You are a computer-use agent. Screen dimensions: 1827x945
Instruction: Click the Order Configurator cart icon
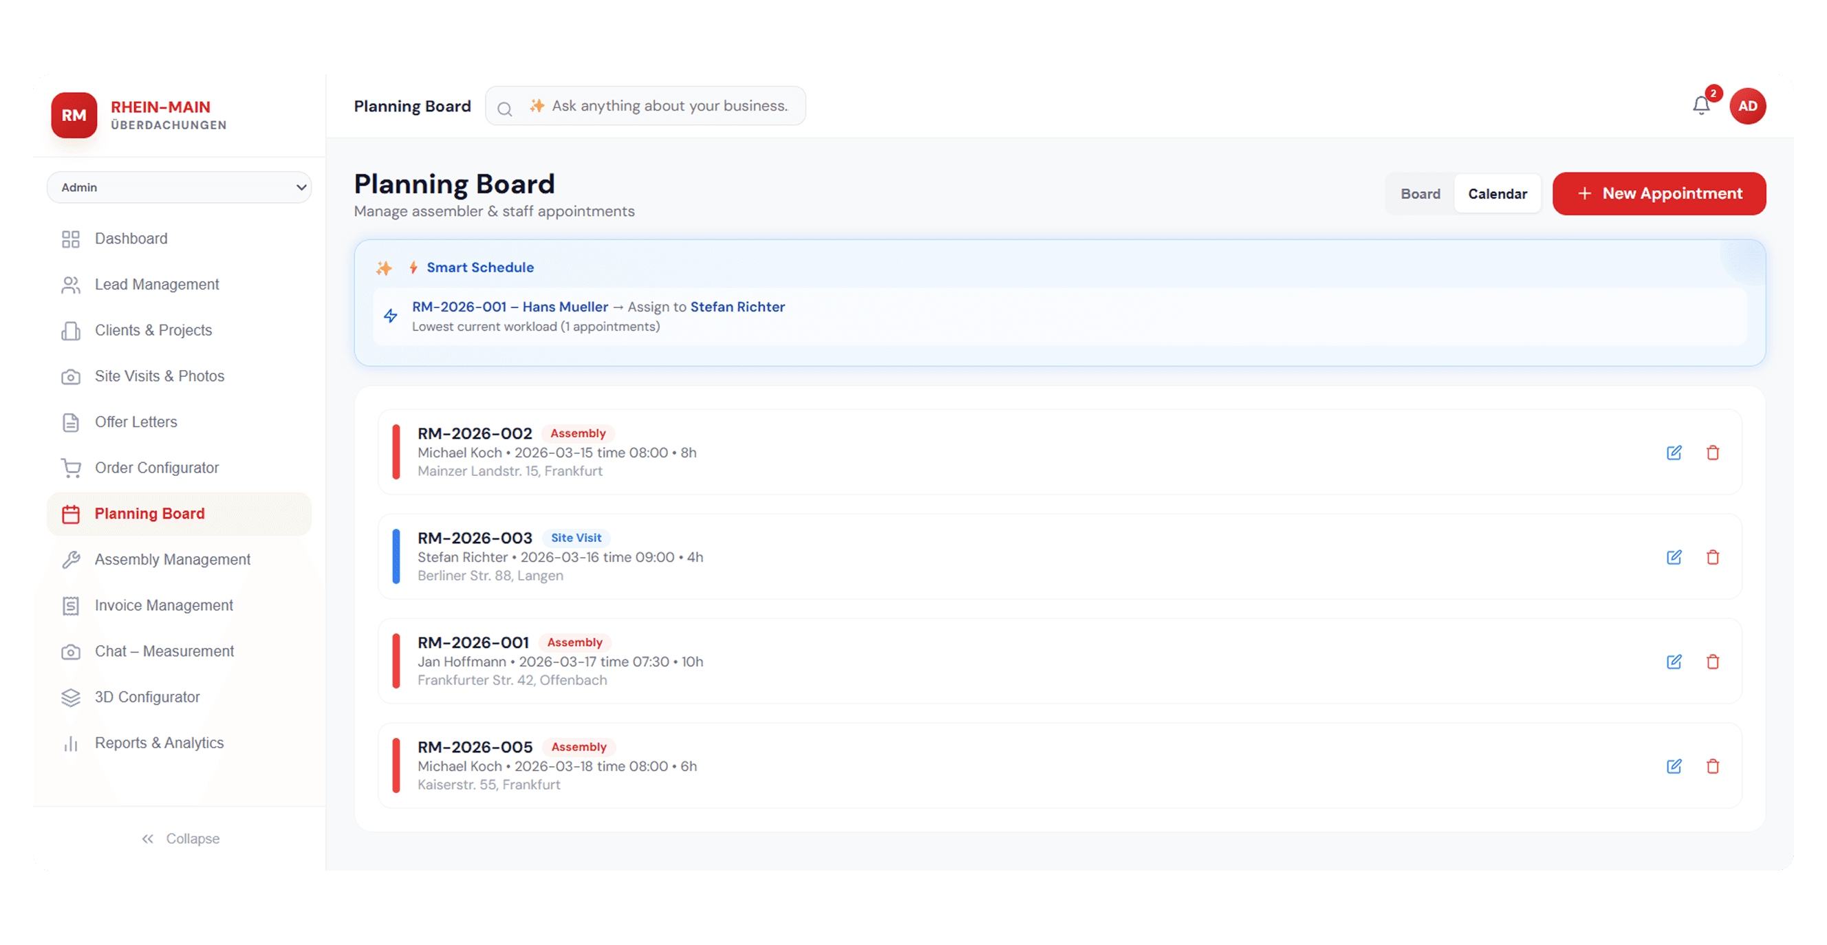(70, 468)
